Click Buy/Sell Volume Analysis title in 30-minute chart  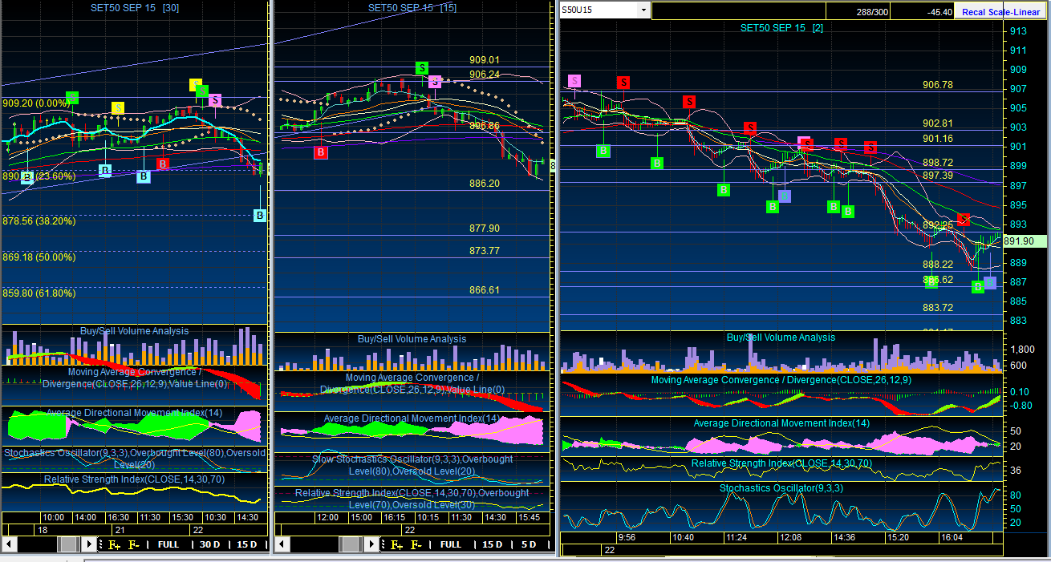[x=135, y=331]
